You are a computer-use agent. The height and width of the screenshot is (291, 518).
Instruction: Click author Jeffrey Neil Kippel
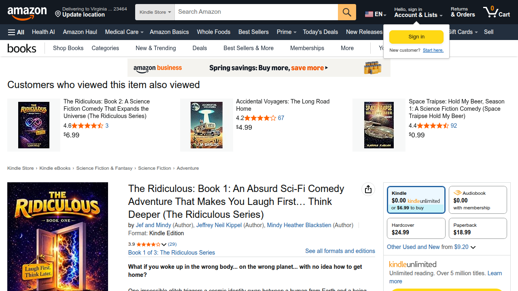click(219, 225)
